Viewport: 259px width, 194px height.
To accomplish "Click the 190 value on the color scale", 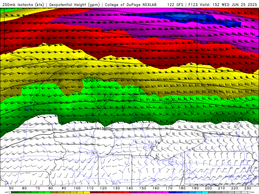I will coord(195,188).
